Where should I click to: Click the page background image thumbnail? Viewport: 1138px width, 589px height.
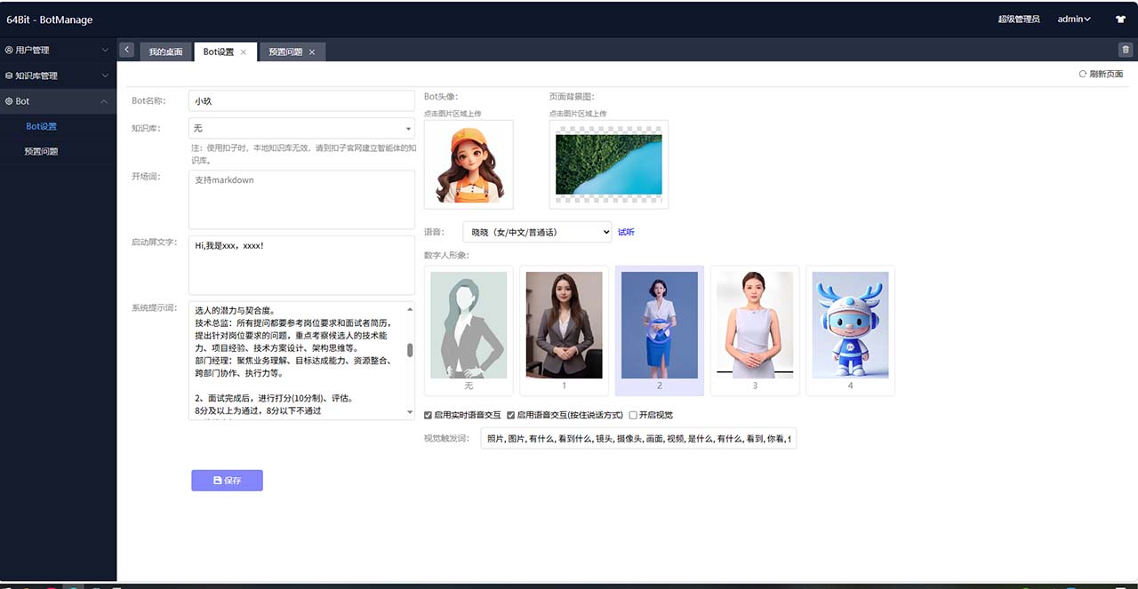(x=608, y=164)
